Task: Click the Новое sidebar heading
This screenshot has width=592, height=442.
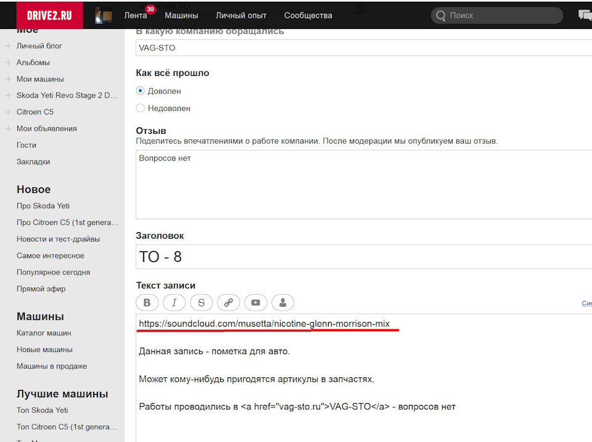Action: (x=33, y=189)
